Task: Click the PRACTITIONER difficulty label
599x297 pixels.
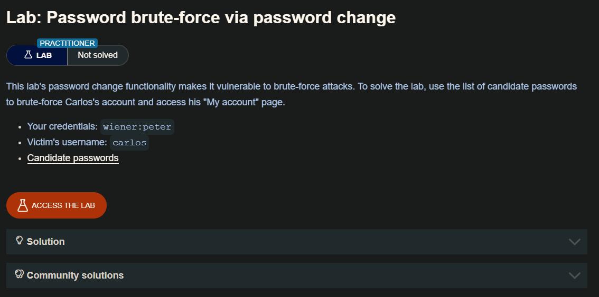Action: tap(68, 43)
